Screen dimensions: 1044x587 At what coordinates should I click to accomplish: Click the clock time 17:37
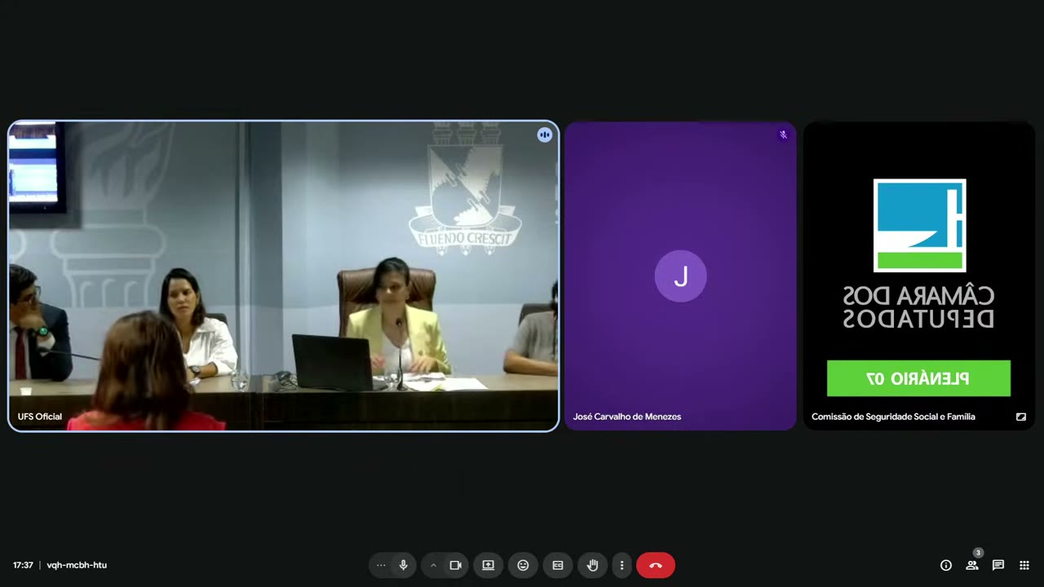23,565
